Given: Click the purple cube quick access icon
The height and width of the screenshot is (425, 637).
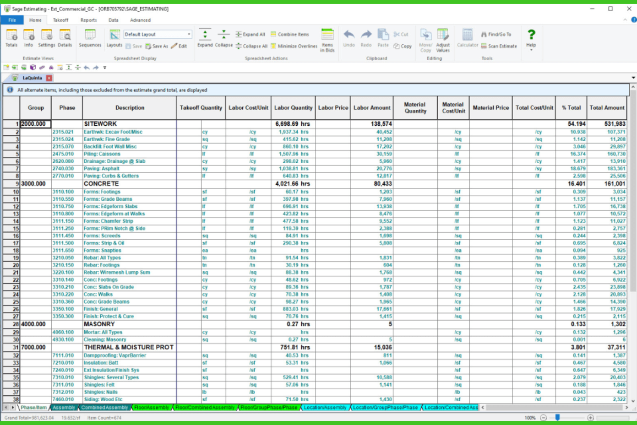Looking at the screenshot, I should point(33,67).
